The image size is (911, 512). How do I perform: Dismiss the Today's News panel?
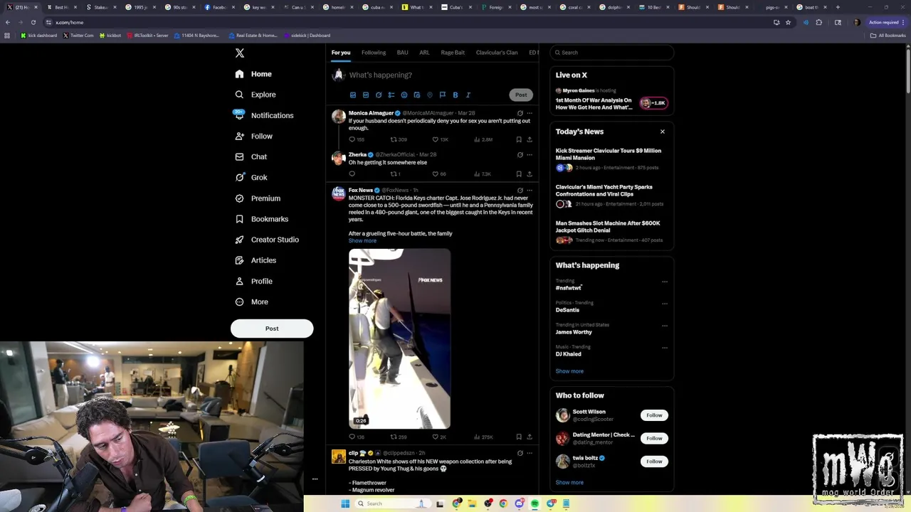pos(663,132)
